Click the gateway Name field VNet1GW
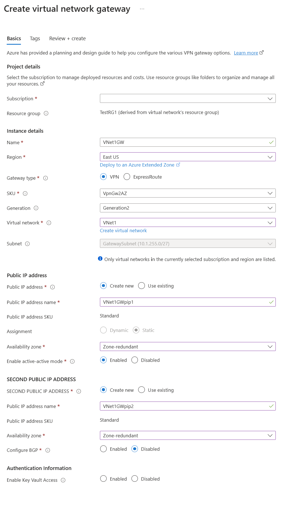 (184, 143)
